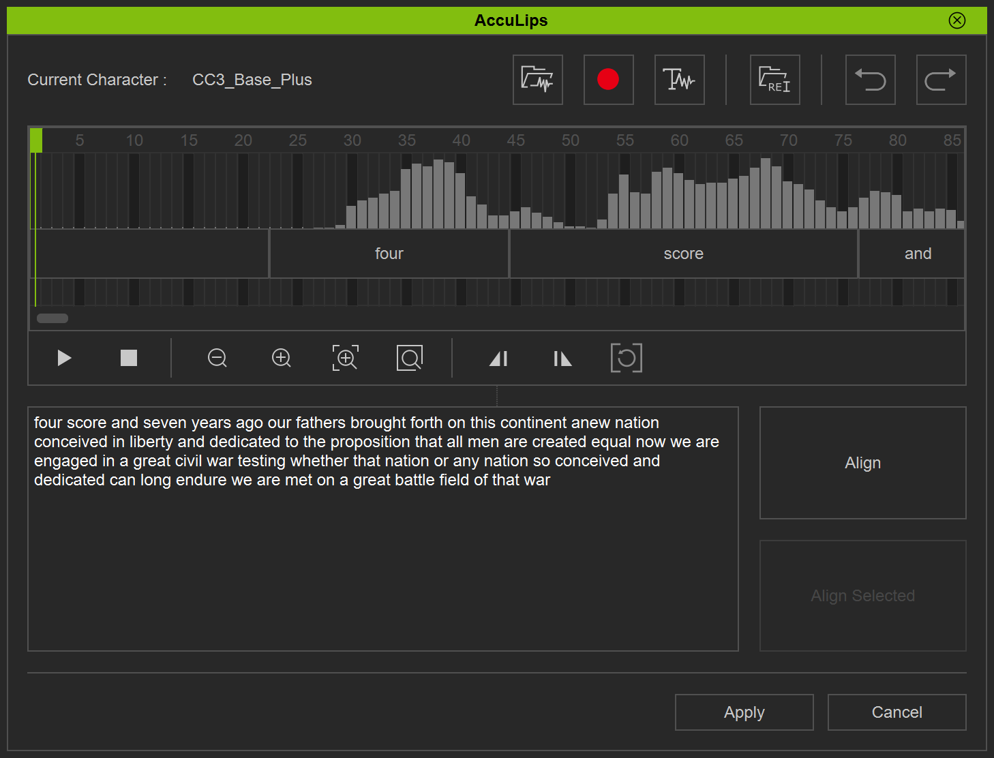Viewport: 994px width, 758px height.
Task: Click the Align Selected button
Action: click(x=863, y=596)
